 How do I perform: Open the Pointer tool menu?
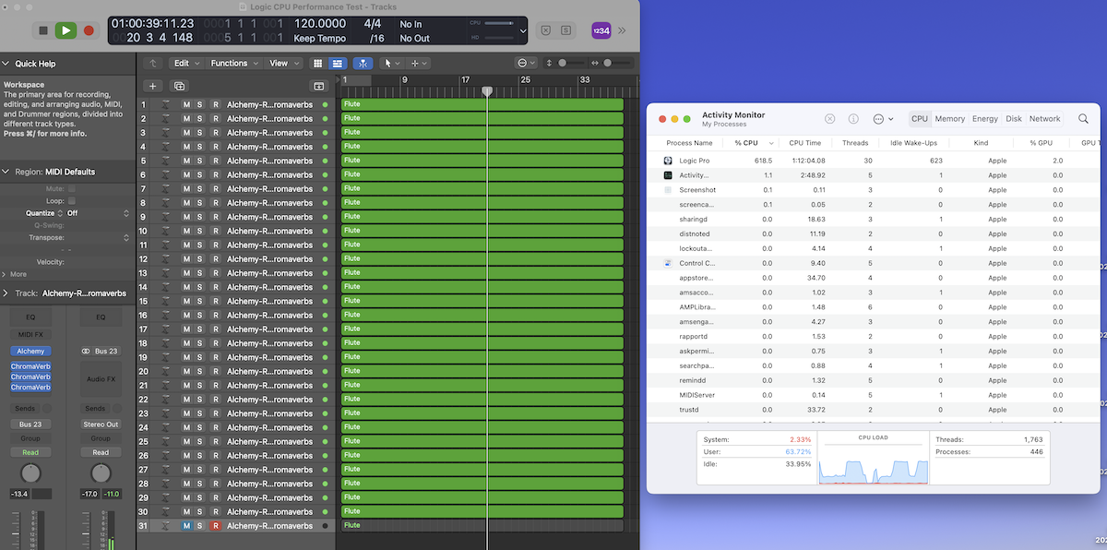[392, 64]
